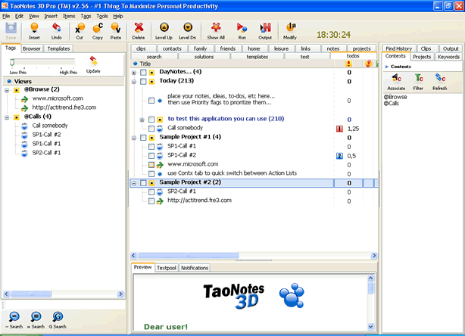The width and height of the screenshot is (465, 336).
Task: Switch to the Browser tab
Action: coord(32,48)
